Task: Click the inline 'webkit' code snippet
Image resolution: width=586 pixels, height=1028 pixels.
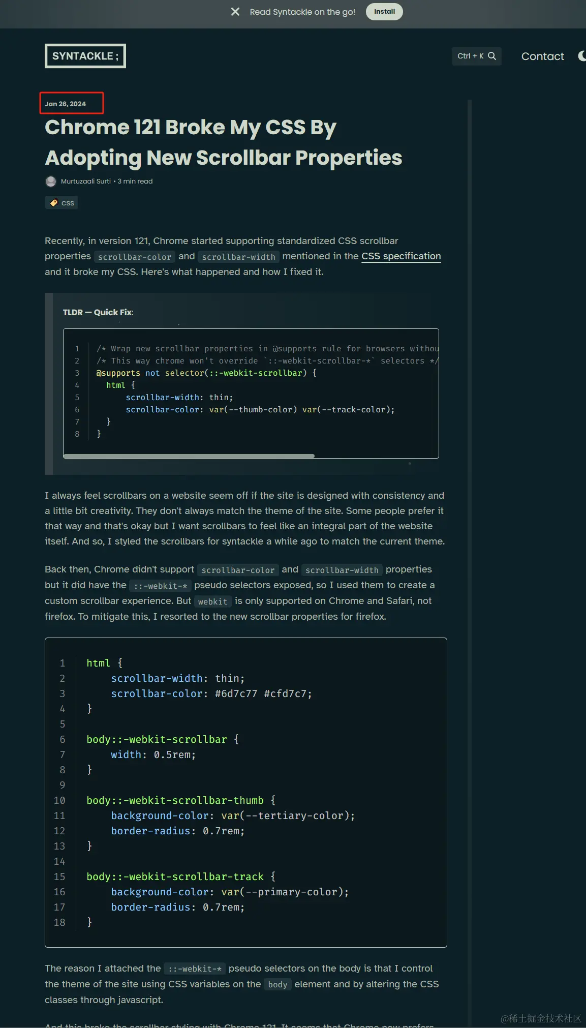Action: click(212, 601)
